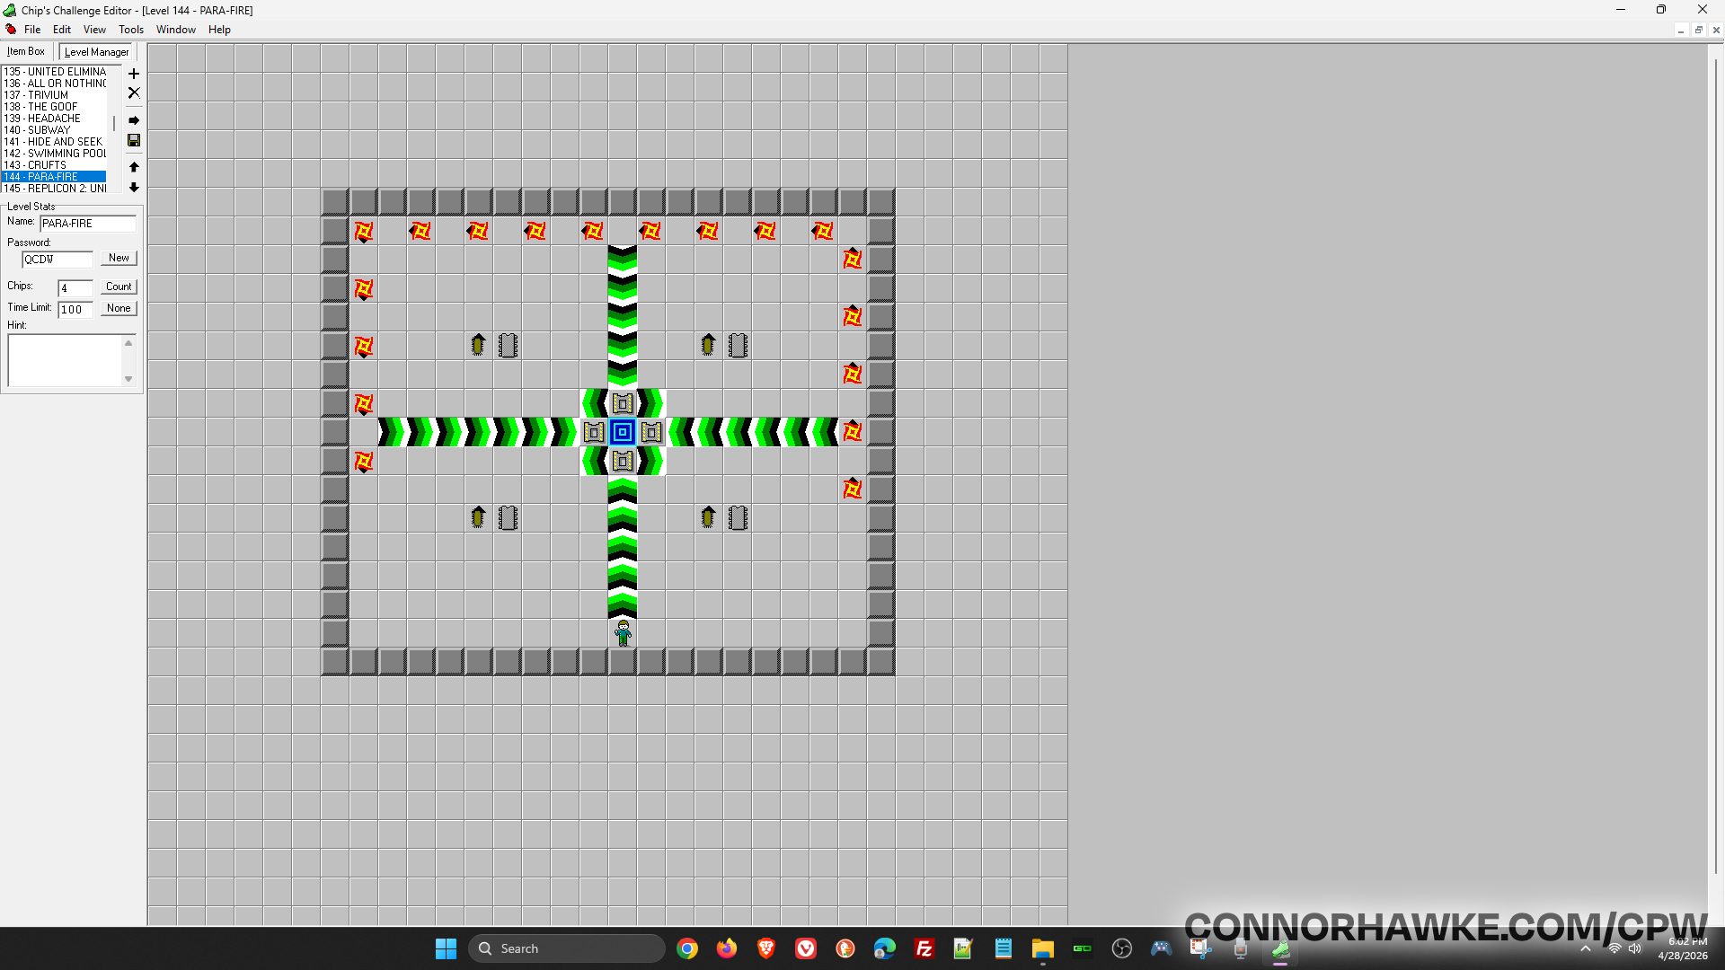Click the right-arrow icon in Level Manager
Viewport: 1725px width, 970px height.
tap(134, 120)
